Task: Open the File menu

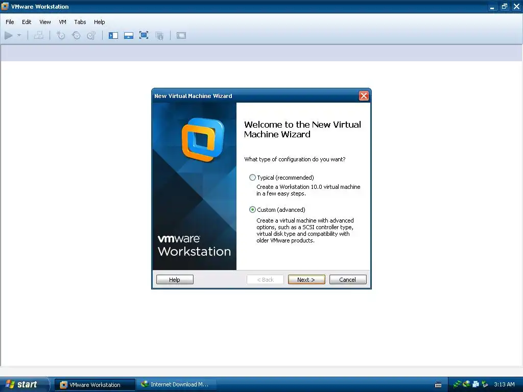Action: tap(10, 22)
